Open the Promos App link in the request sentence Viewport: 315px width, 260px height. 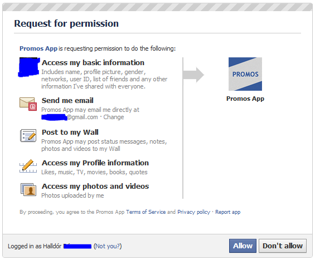click(x=38, y=48)
